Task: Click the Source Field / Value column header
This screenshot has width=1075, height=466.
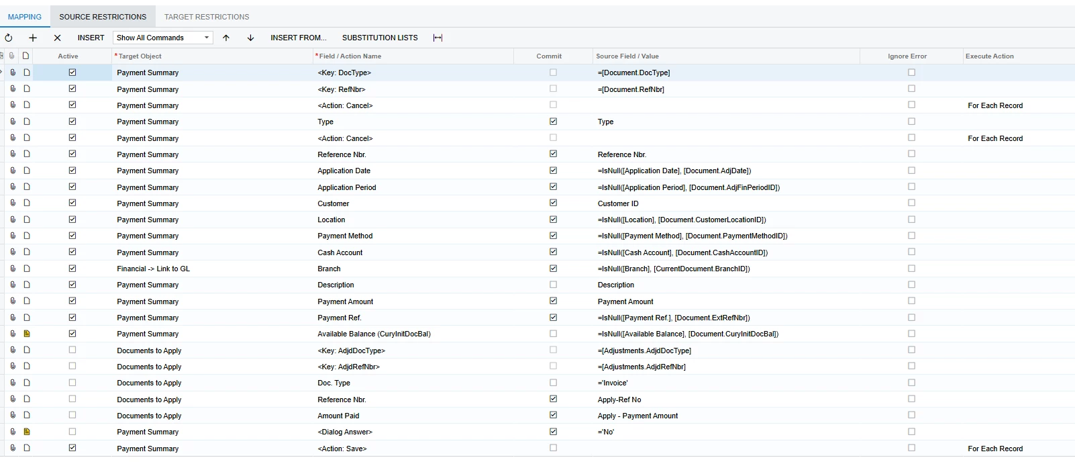Action: tap(726, 56)
